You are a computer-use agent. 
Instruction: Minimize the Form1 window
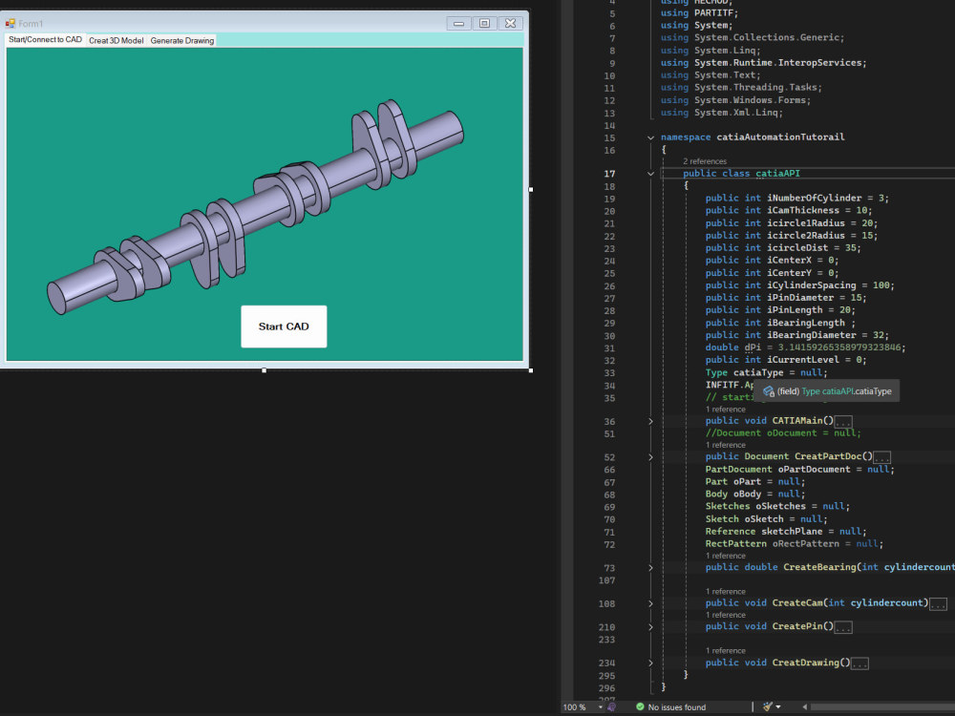point(458,23)
